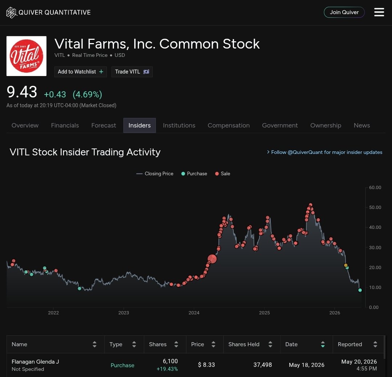This screenshot has height=377, width=392.
Task: Click the yellow marker near 2026 price drop
Action: pyautogui.click(x=346, y=265)
